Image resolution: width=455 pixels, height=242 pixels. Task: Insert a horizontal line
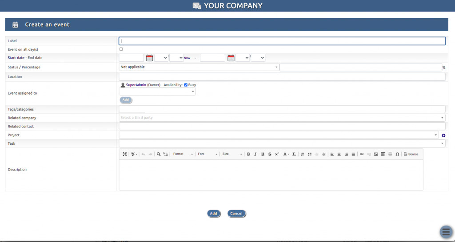click(390, 154)
